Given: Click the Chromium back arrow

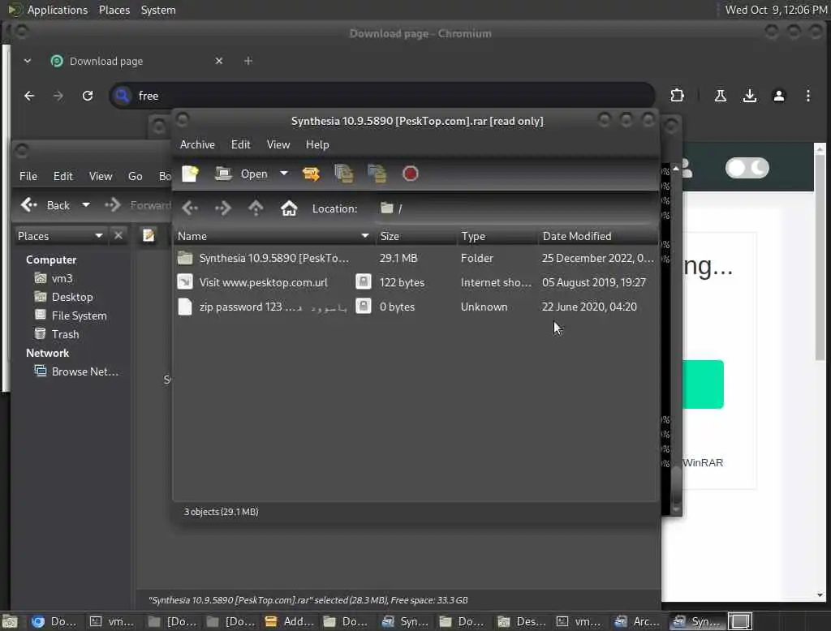Looking at the screenshot, I should point(29,96).
